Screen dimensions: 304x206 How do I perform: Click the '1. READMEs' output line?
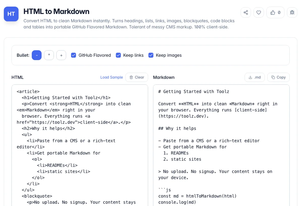176,153
